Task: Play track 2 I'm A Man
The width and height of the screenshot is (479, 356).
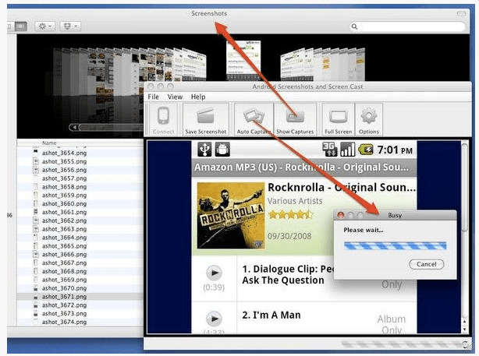Action: [x=214, y=319]
